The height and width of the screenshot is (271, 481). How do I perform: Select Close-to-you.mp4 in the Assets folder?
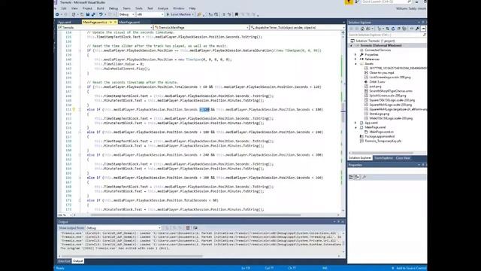click(382, 73)
